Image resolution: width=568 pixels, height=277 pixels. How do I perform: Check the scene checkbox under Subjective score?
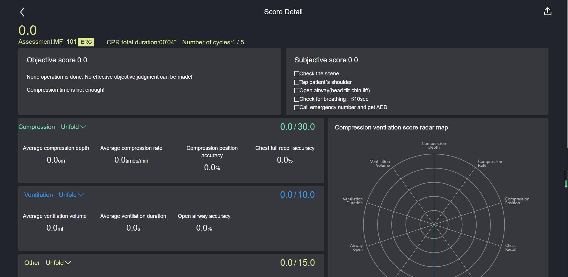(297, 73)
